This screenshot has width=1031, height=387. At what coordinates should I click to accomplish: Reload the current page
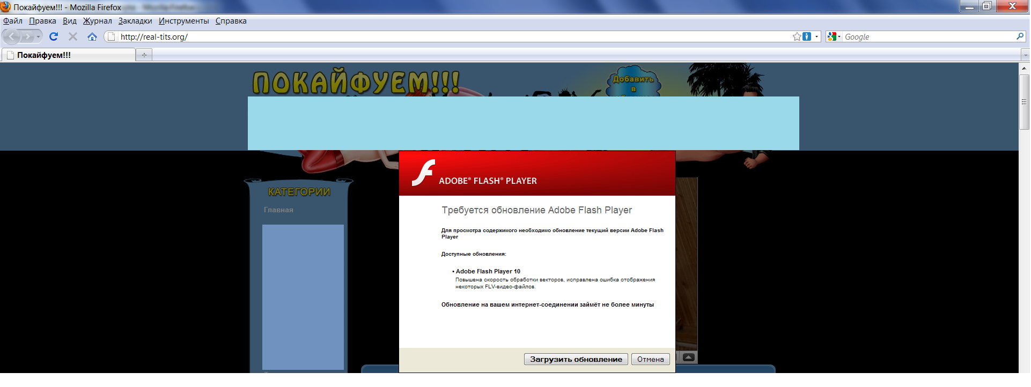pos(54,36)
